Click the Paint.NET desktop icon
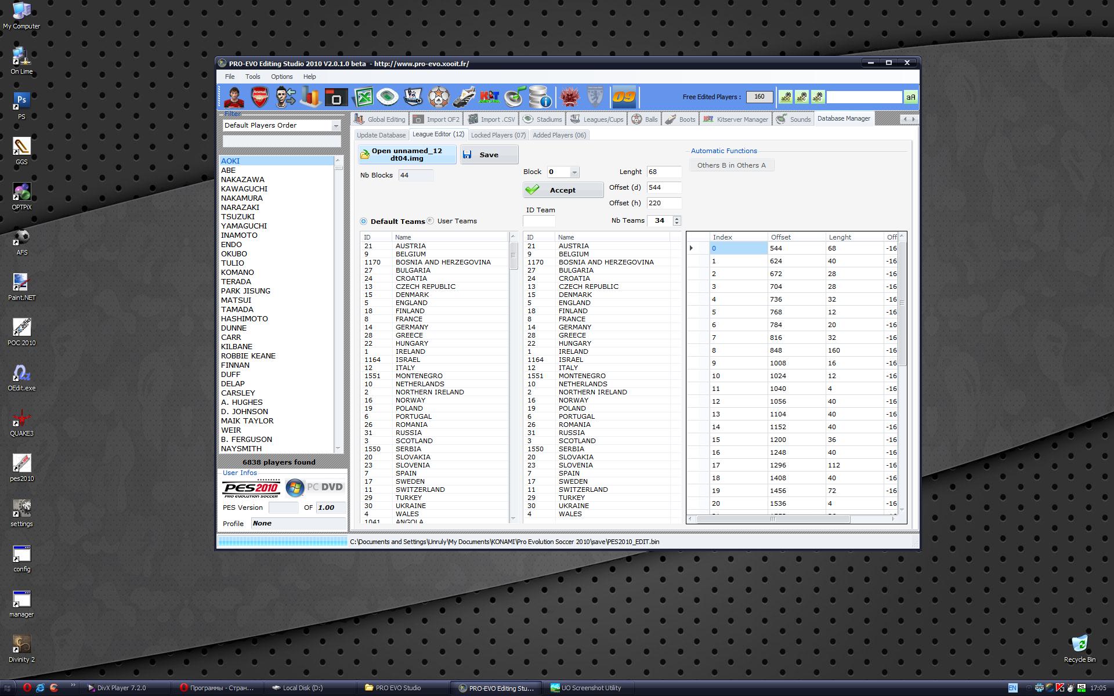Screen dimensions: 1114x696 coord(21,286)
